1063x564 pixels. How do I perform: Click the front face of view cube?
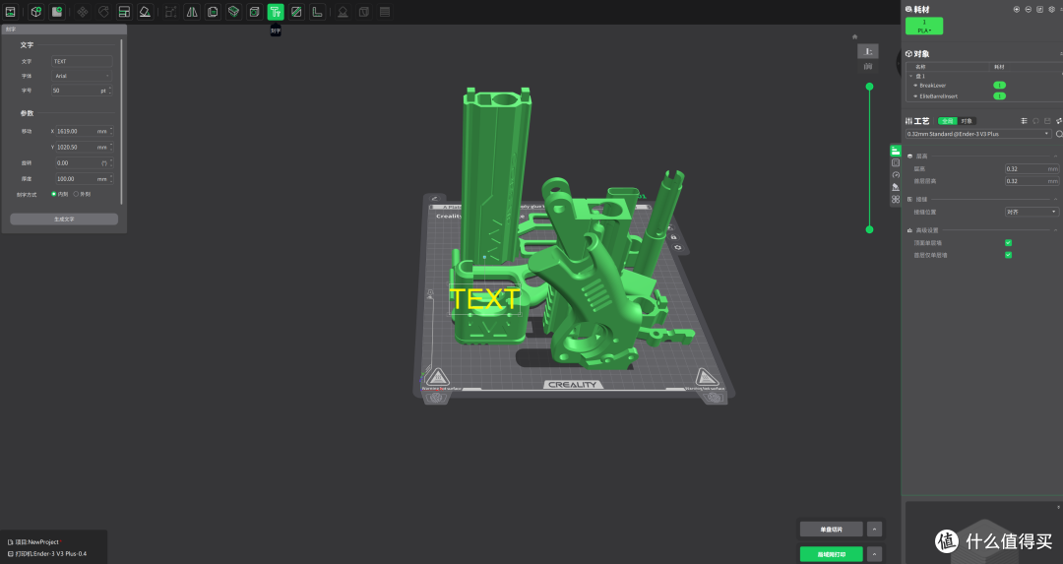click(868, 66)
